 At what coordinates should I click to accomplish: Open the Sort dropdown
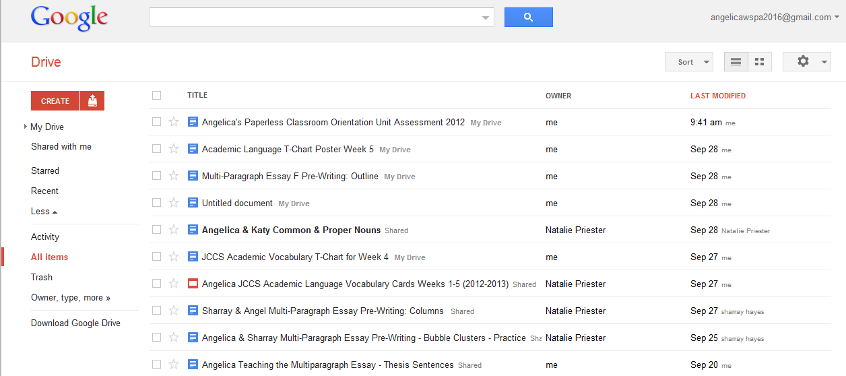click(x=689, y=62)
